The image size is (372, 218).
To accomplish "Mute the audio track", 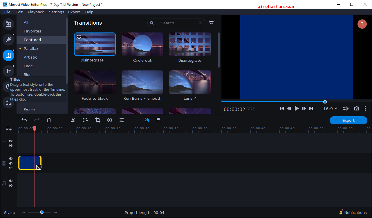I will pyautogui.click(x=11, y=181).
